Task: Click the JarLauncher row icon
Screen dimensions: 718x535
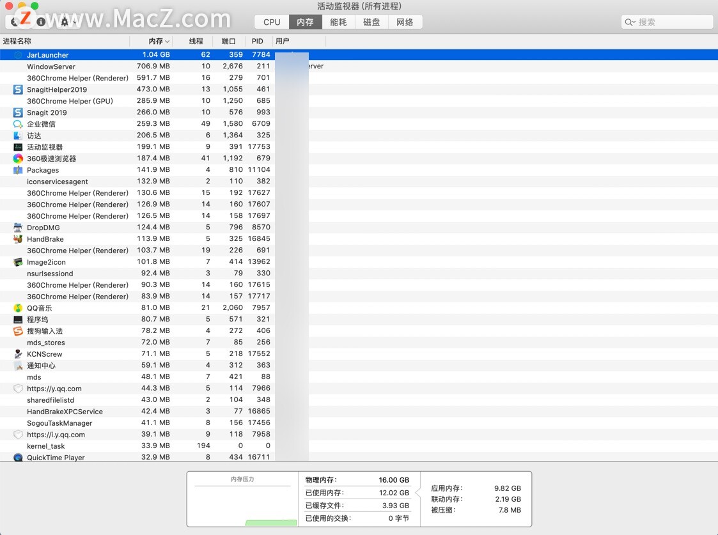Action: (x=18, y=55)
